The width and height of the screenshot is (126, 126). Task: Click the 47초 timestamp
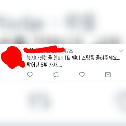[69, 51]
